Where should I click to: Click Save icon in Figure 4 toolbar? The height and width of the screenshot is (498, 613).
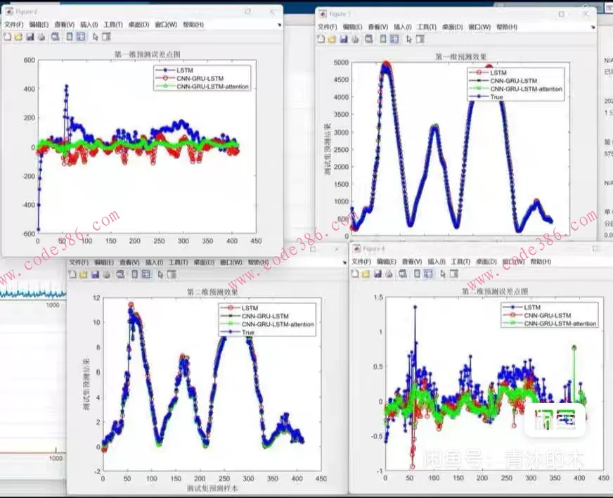pos(377,273)
